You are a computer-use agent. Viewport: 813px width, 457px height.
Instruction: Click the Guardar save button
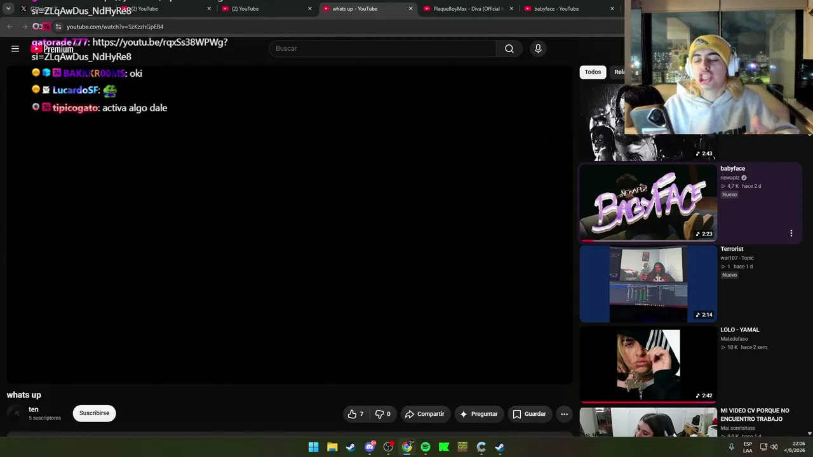click(x=530, y=414)
